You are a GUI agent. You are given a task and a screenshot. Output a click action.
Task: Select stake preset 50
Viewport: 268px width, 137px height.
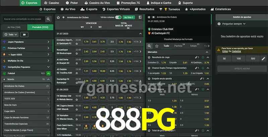click(224, 59)
